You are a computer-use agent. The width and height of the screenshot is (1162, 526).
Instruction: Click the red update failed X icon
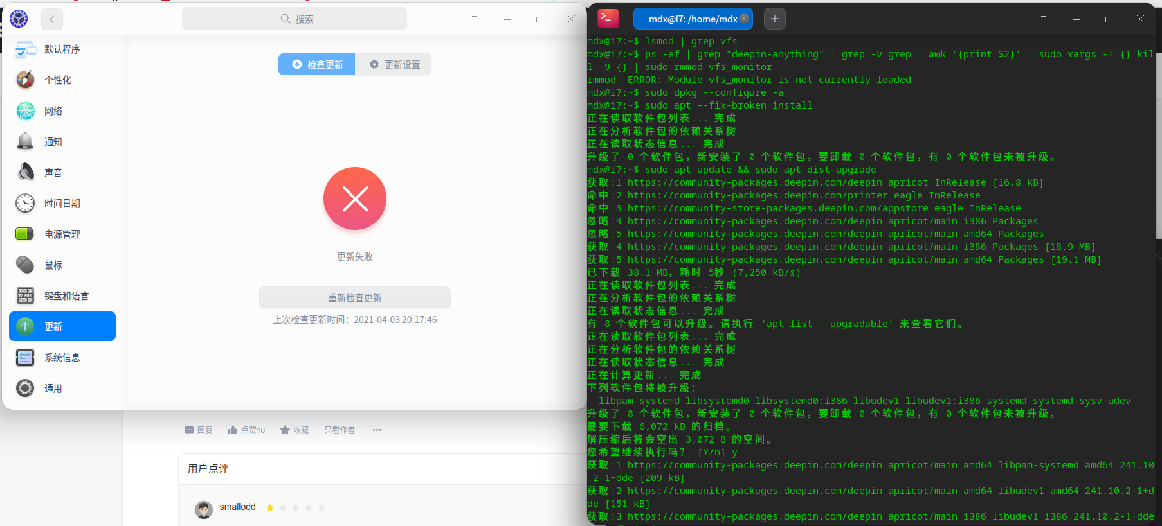pos(355,198)
